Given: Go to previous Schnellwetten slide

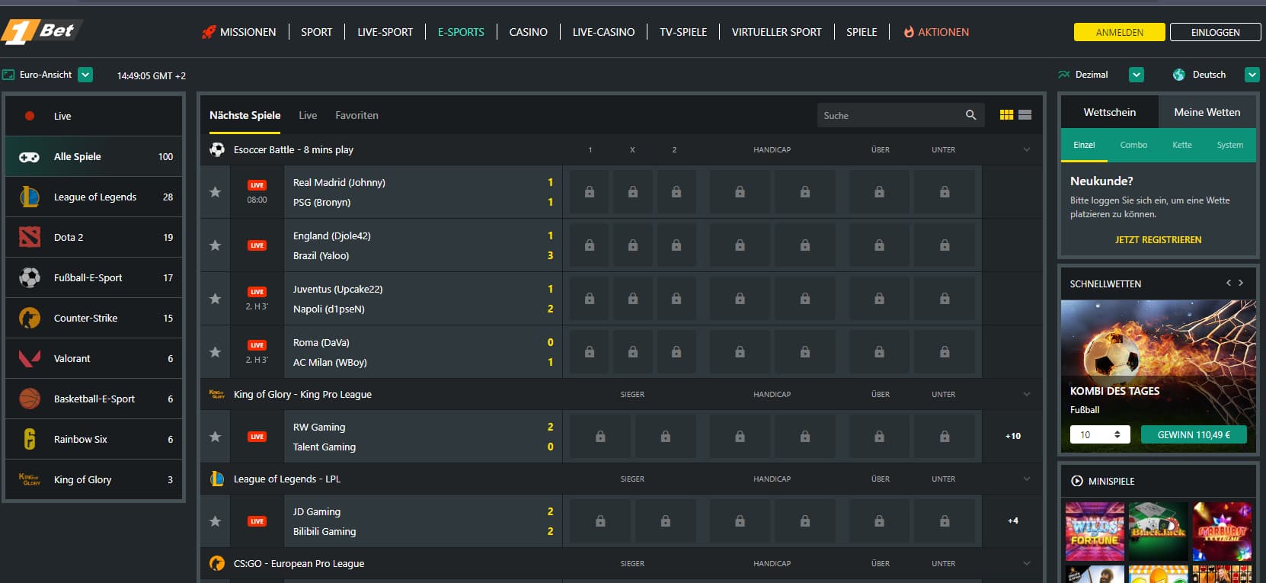Looking at the screenshot, I should pos(1228,283).
